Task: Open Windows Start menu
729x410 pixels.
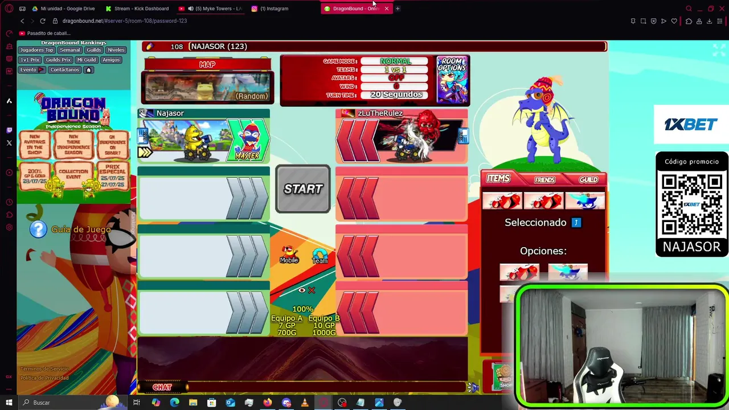Action: click(9, 403)
